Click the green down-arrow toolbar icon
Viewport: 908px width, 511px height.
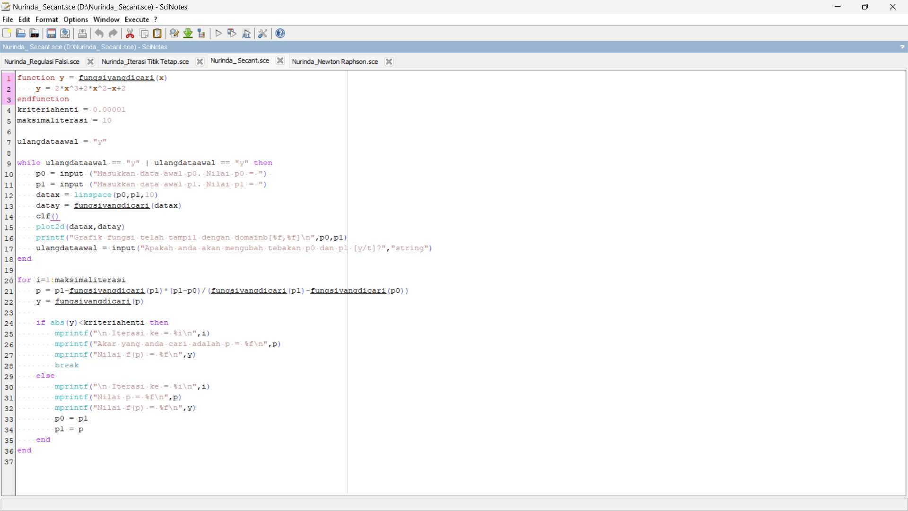click(188, 34)
